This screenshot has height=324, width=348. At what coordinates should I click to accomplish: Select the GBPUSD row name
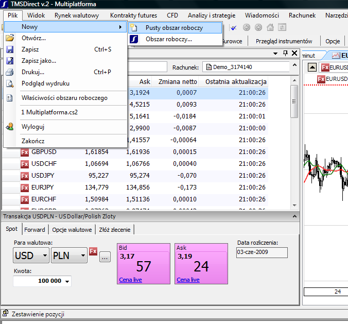(x=44, y=152)
